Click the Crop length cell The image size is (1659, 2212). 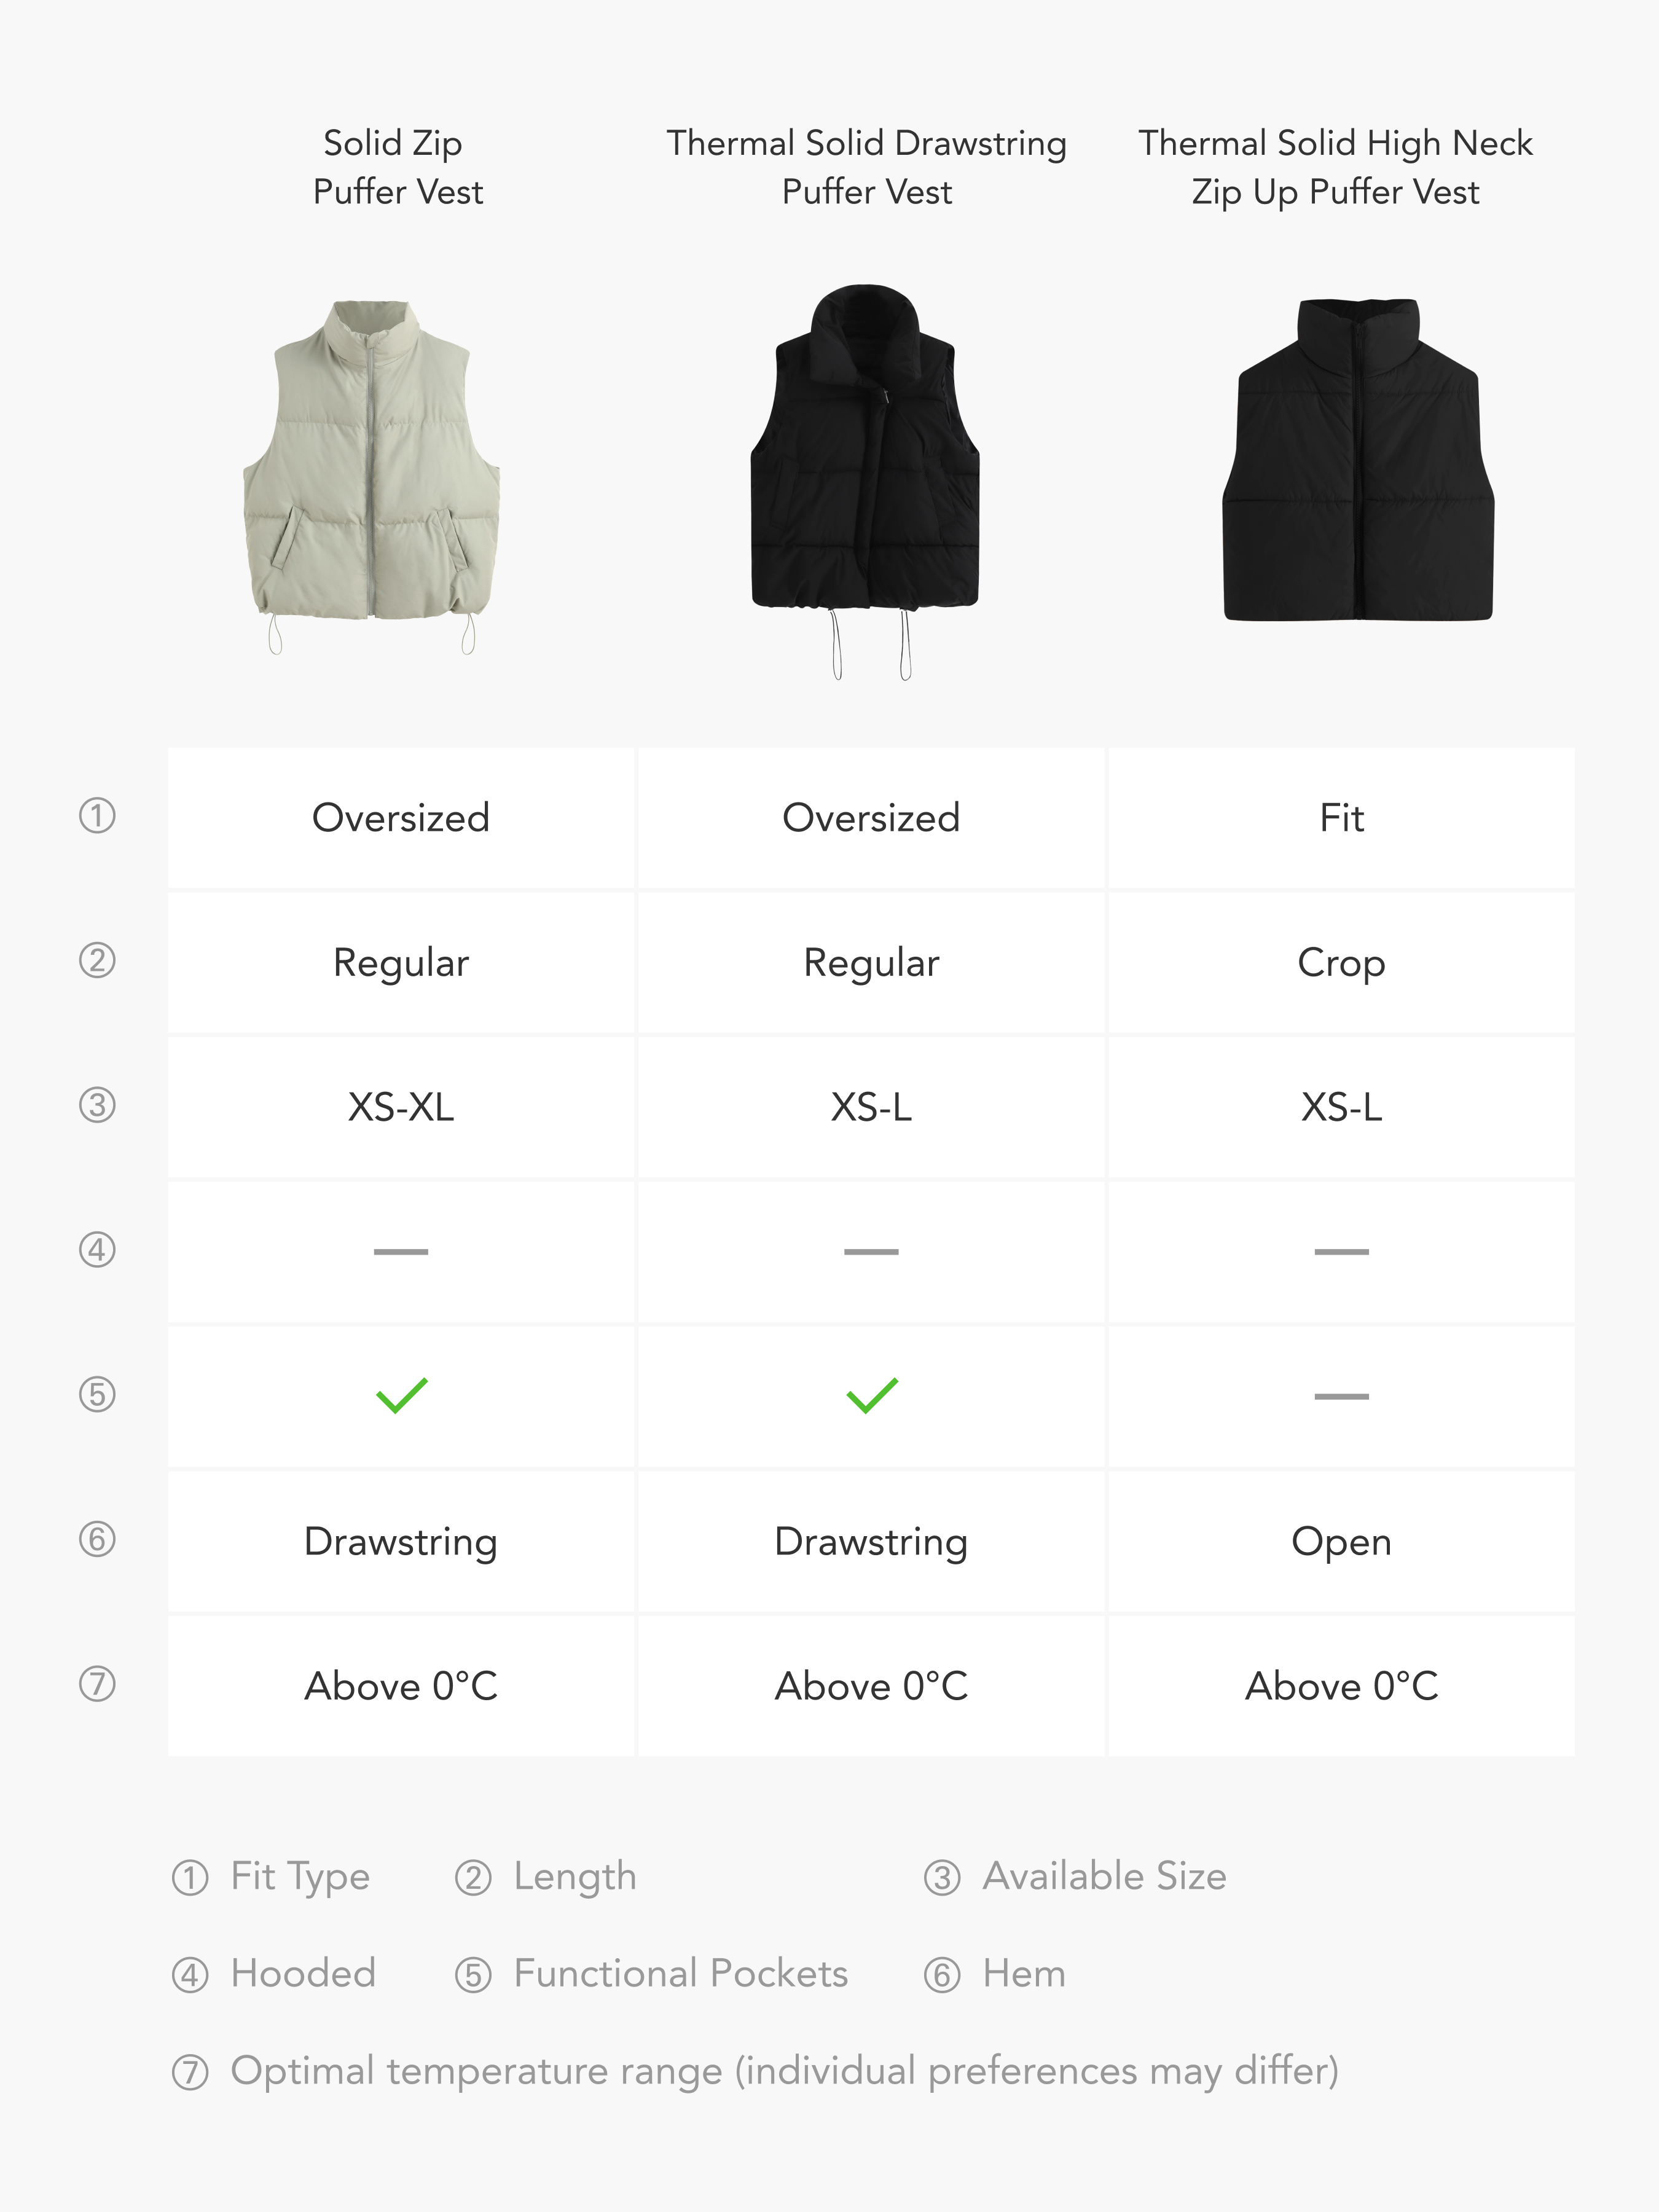click(1341, 963)
